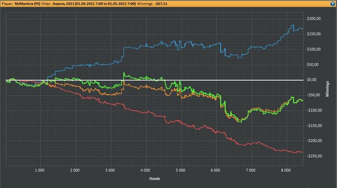Click the 4 000 hands tick label
Image resolution: width=337 pixels, height=188 pixels.
pos(145,170)
